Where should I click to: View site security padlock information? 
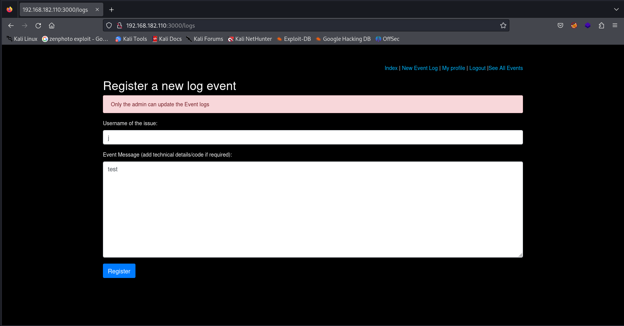pyautogui.click(x=120, y=26)
